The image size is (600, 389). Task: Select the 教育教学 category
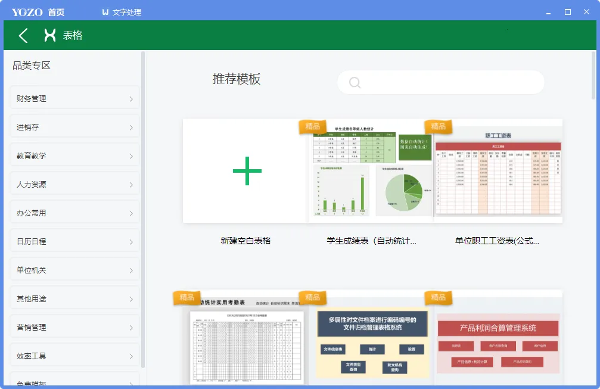74,156
